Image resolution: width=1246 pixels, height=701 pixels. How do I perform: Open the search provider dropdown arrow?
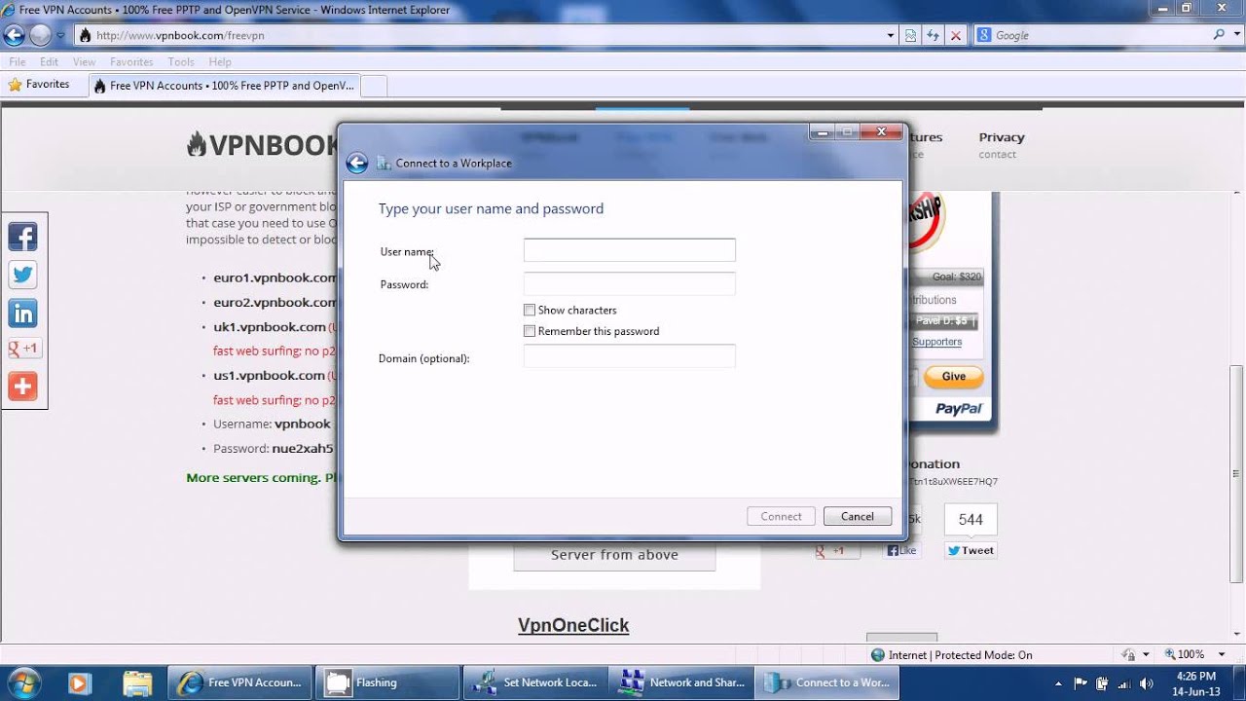coord(1237,35)
